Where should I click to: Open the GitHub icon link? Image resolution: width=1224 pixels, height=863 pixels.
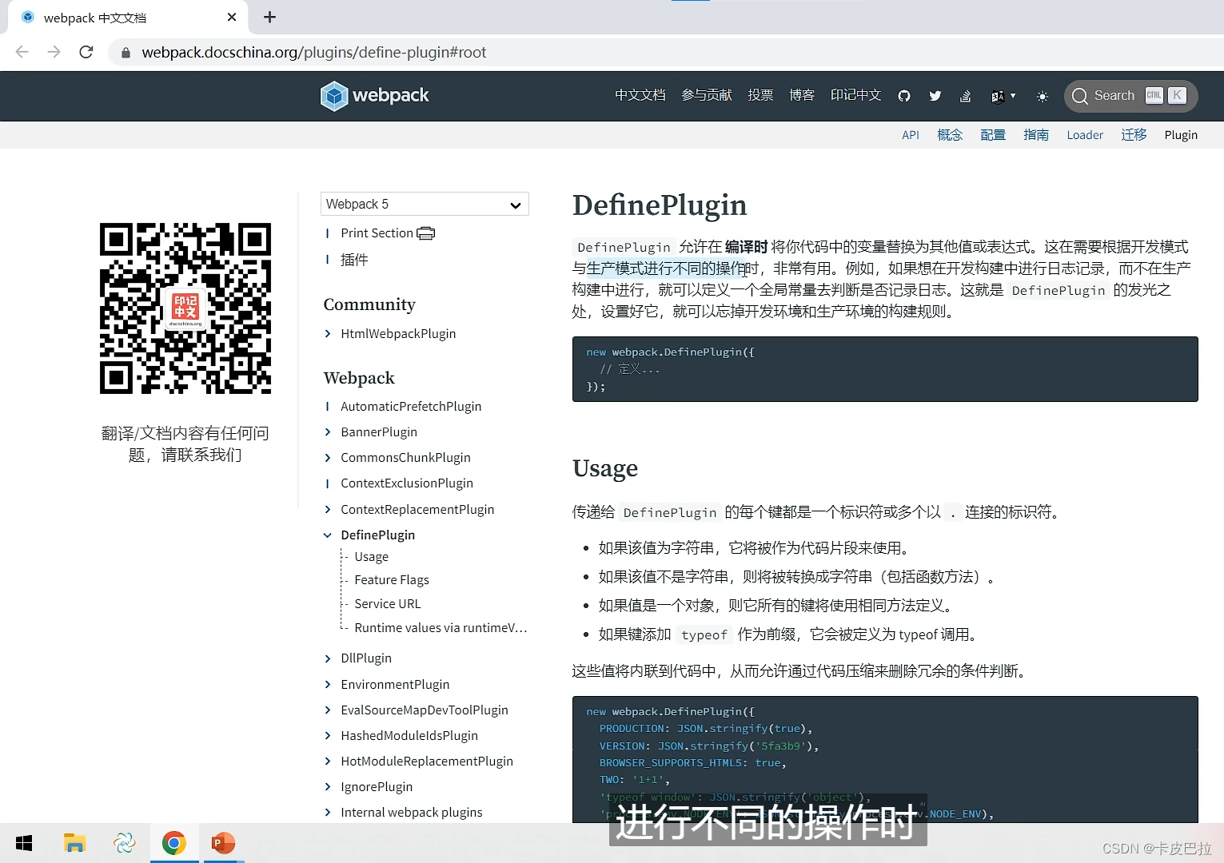coord(904,96)
